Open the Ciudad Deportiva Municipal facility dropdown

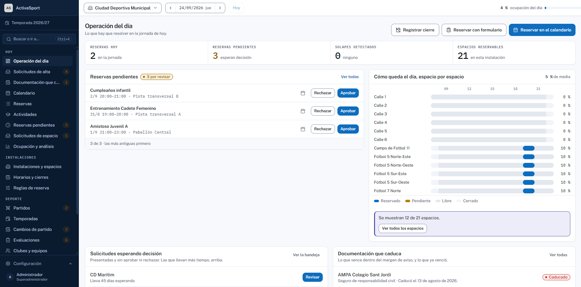(123, 8)
